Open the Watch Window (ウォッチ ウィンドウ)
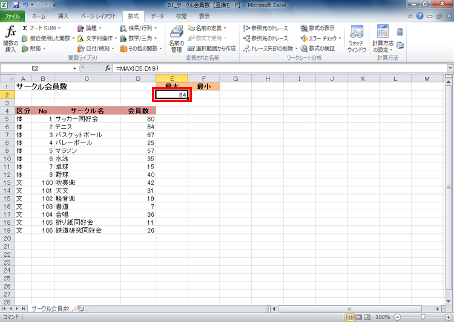This screenshot has height=322, width=454. click(x=357, y=39)
